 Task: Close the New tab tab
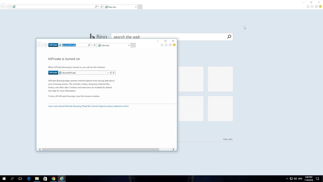tap(136, 7)
